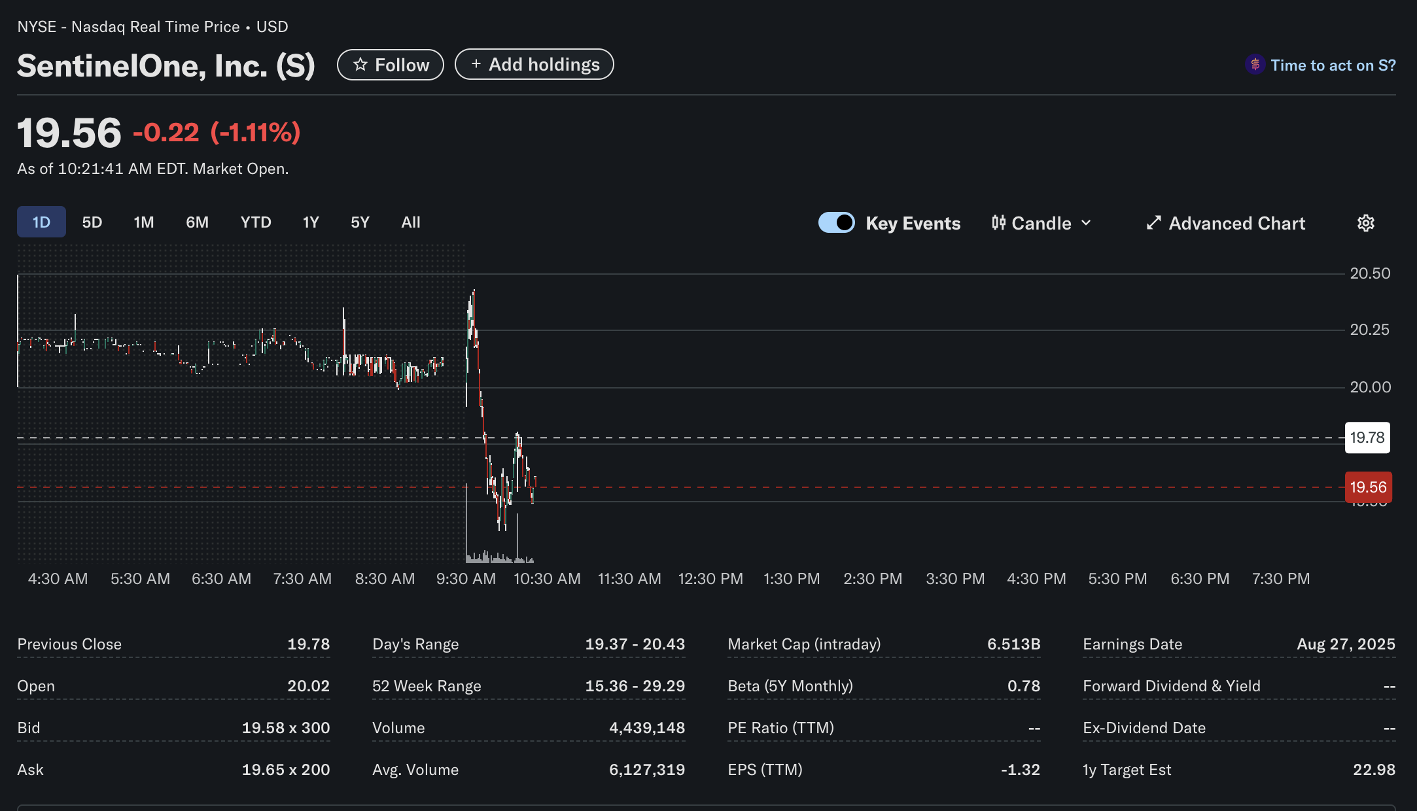
Task: Click the Ask value 19.65 x 200
Action: tap(286, 770)
